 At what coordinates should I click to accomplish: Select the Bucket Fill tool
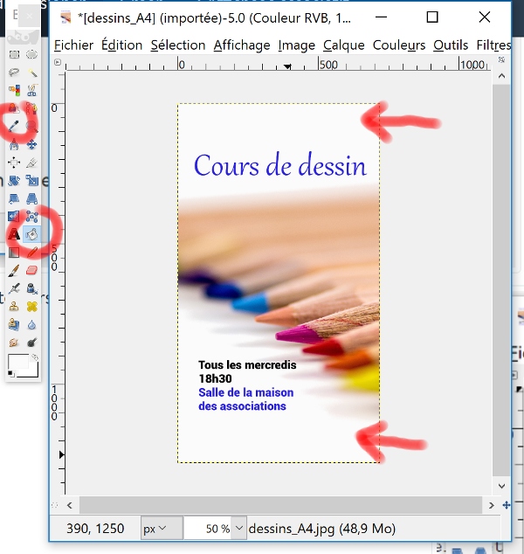31,234
